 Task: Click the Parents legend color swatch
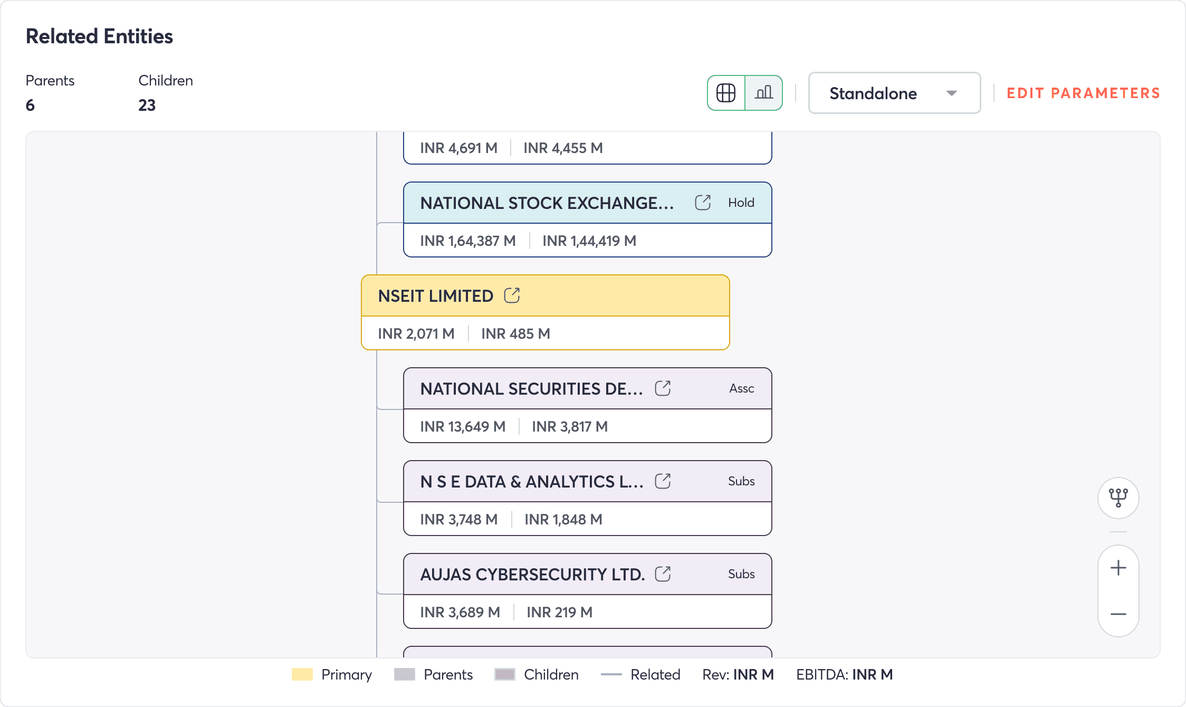(405, 675)
